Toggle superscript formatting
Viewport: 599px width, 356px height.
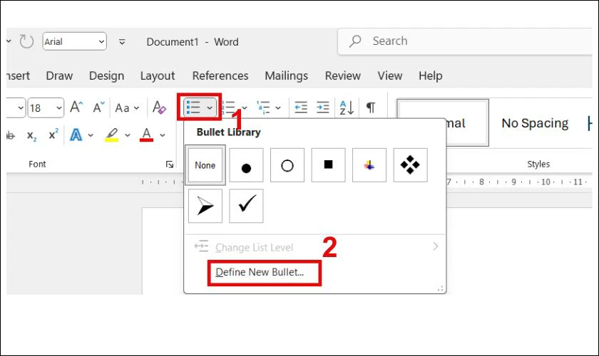[x=53, y=135]
